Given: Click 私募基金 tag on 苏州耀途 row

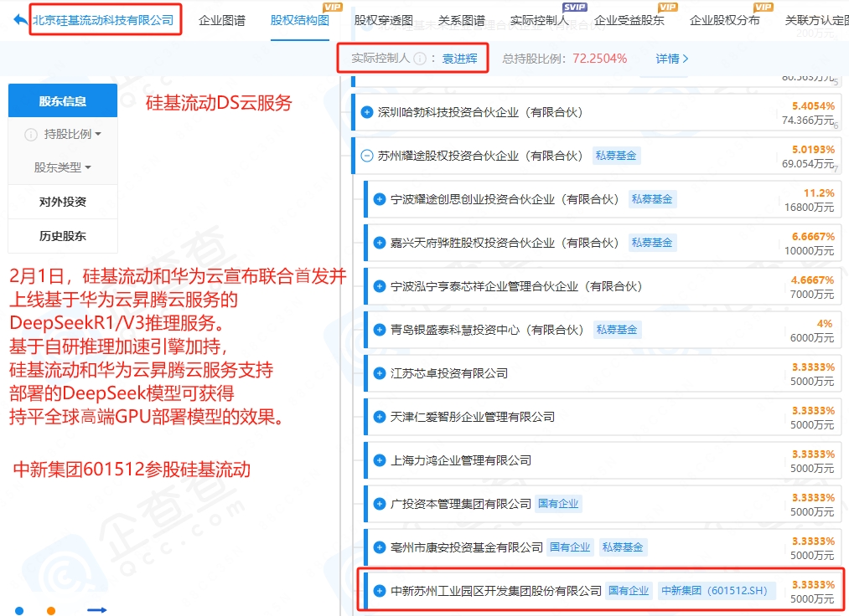Looking at the screenshot, I should (x=616, y=156).
